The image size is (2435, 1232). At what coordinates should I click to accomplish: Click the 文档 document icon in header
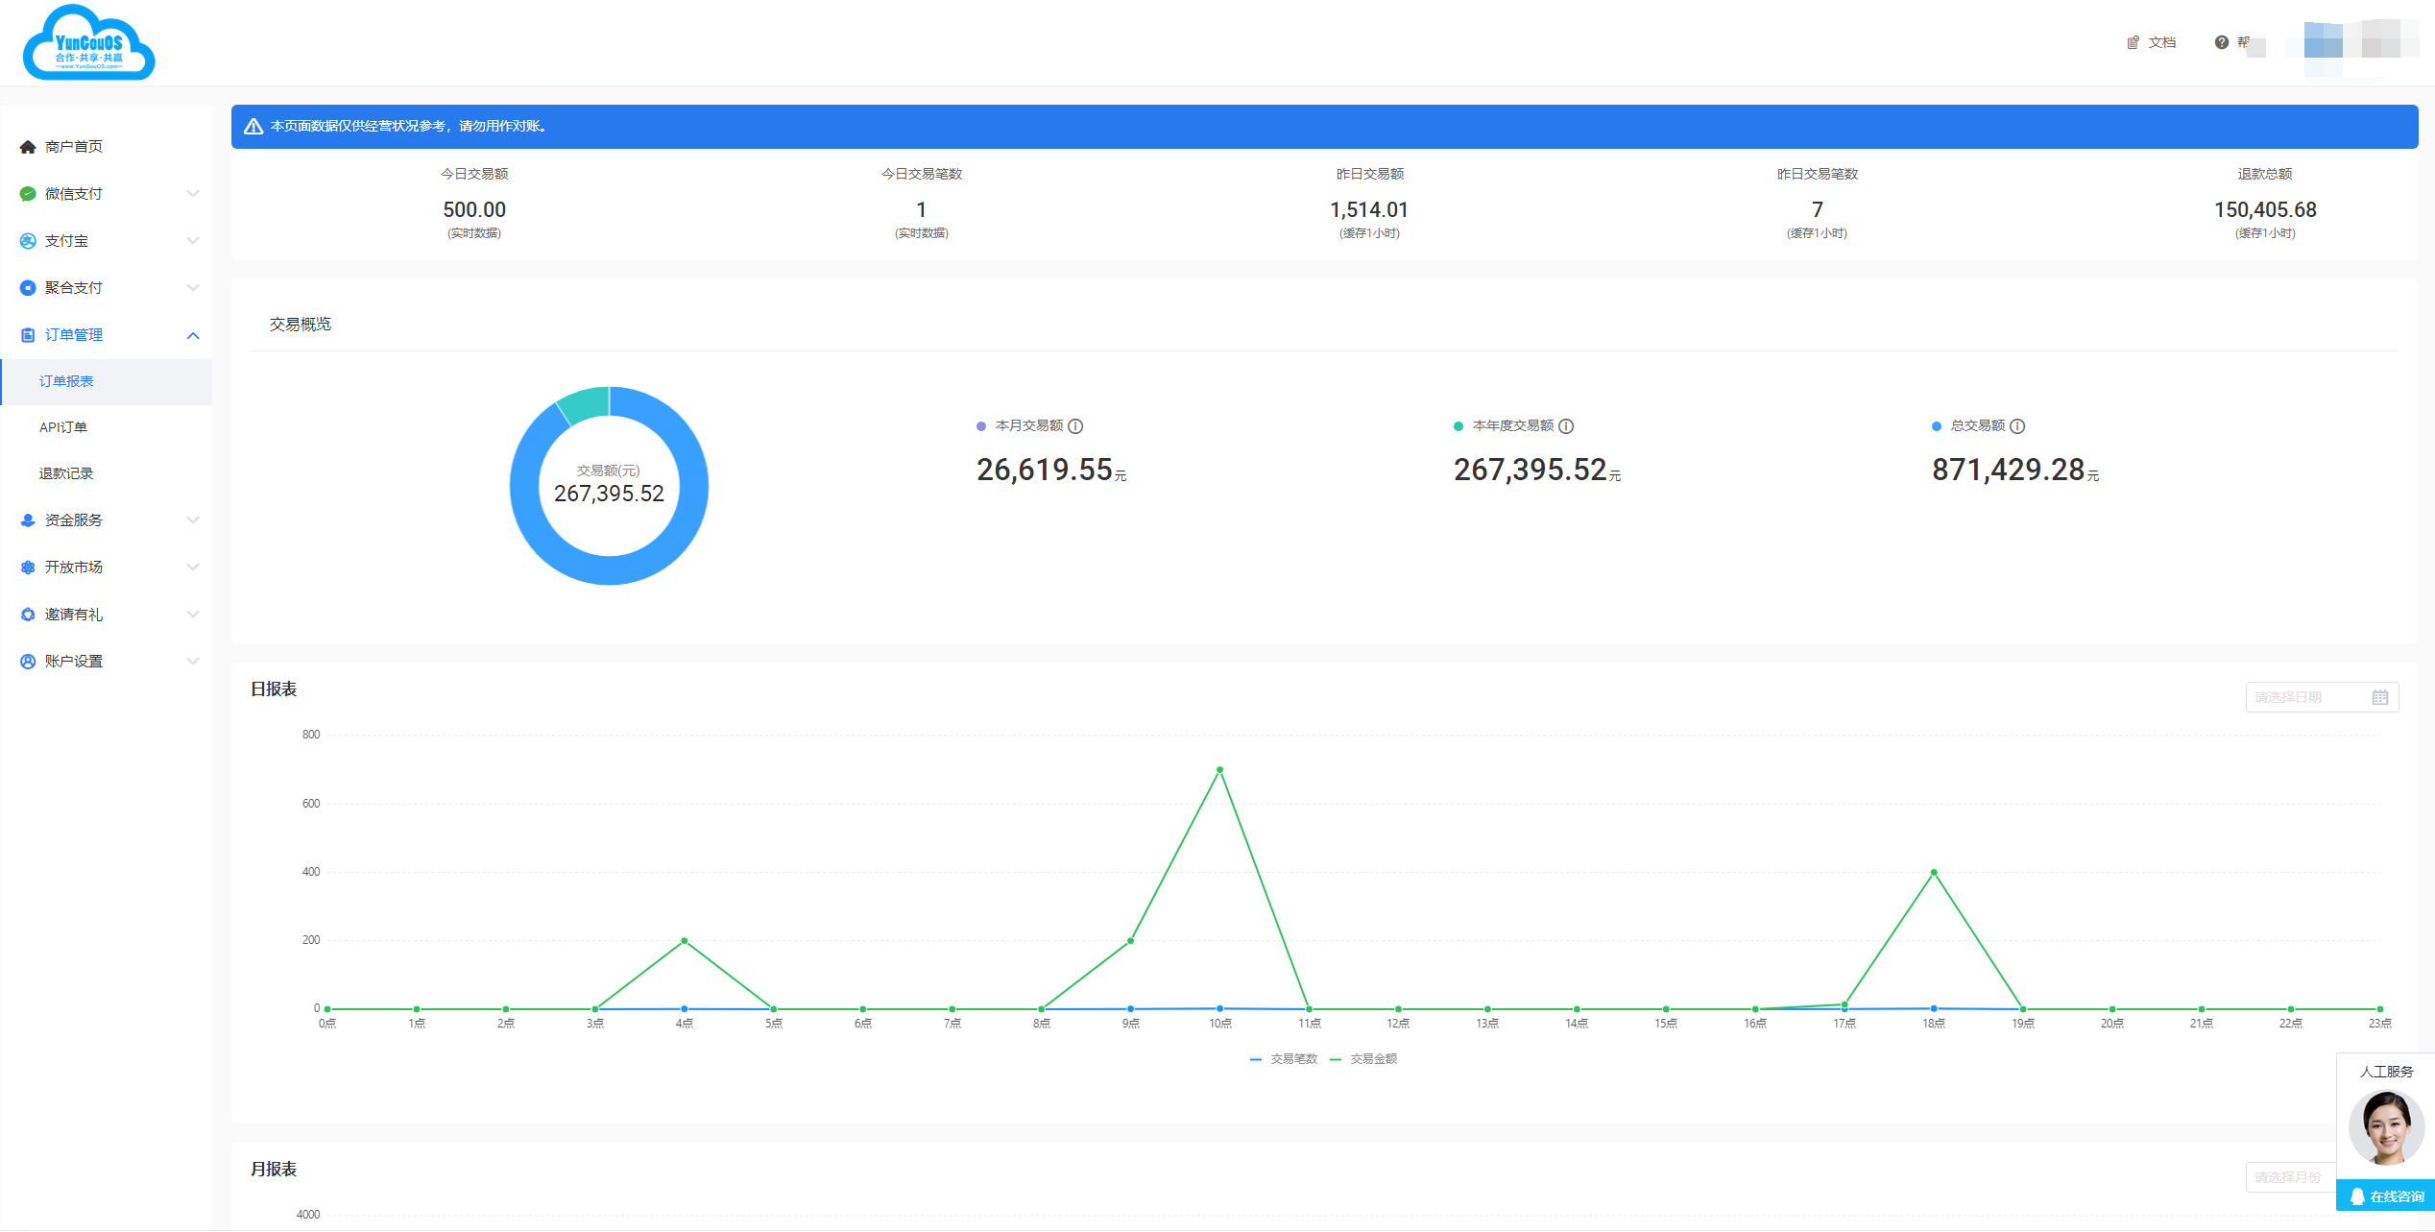(2134, 42)
